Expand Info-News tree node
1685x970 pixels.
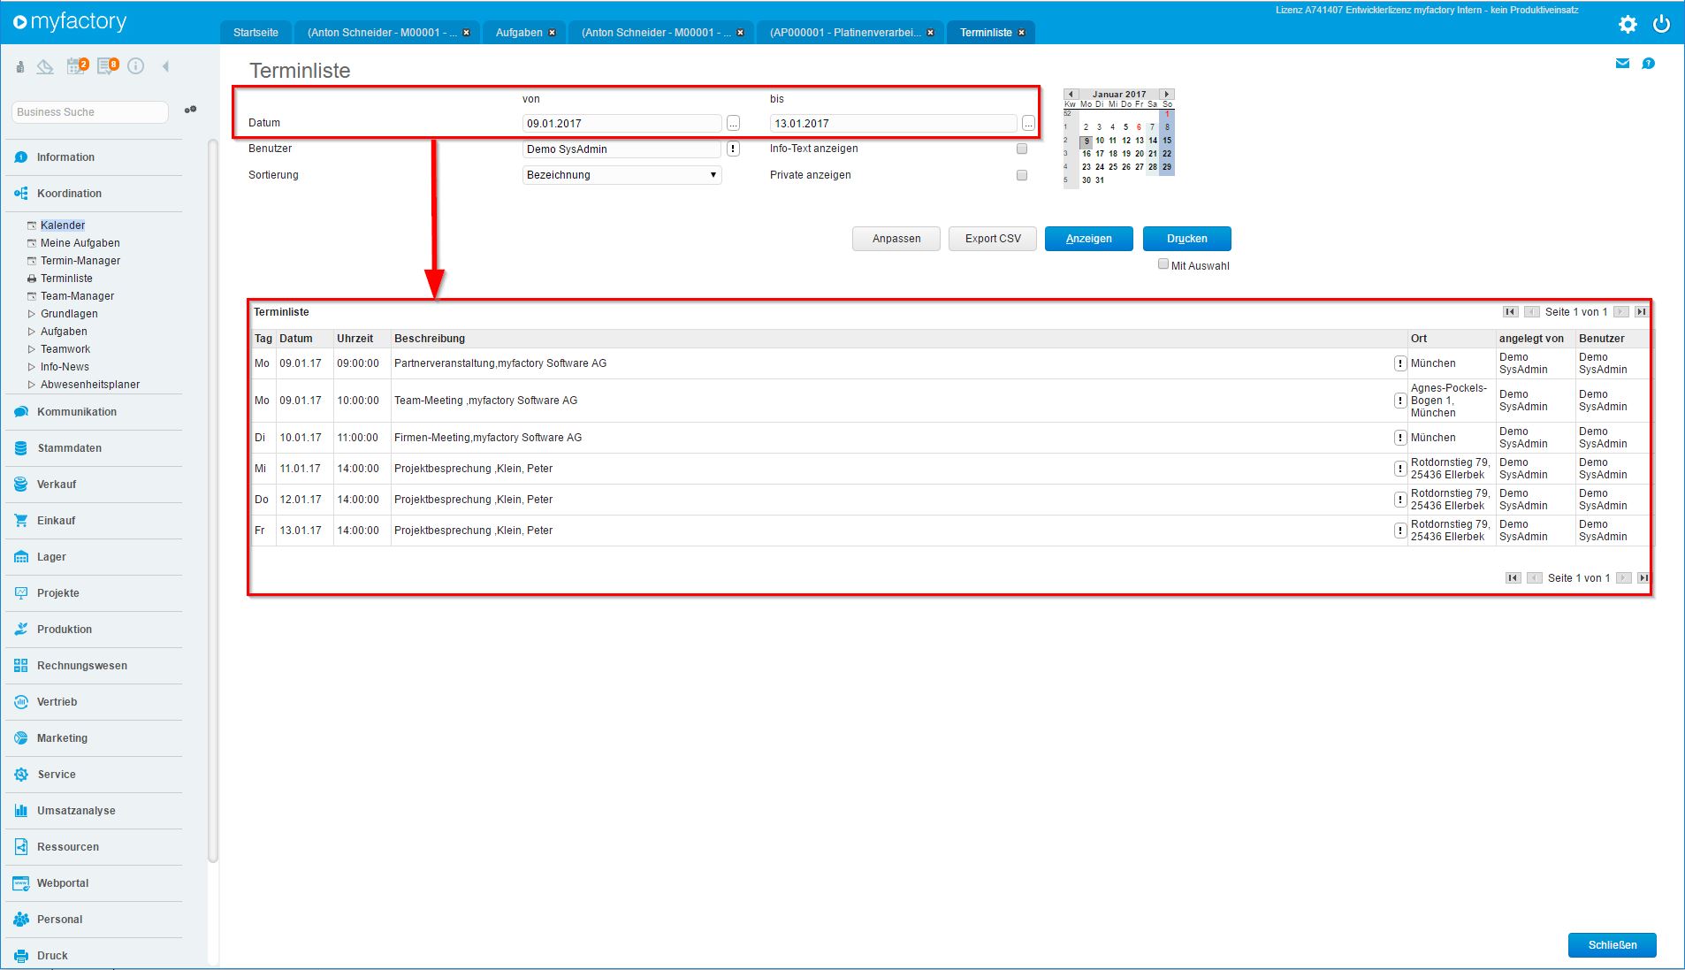[x=32, y=367]
